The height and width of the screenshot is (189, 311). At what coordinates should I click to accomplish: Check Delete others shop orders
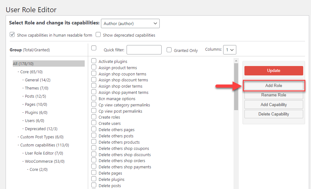click(x=94, y=160)
